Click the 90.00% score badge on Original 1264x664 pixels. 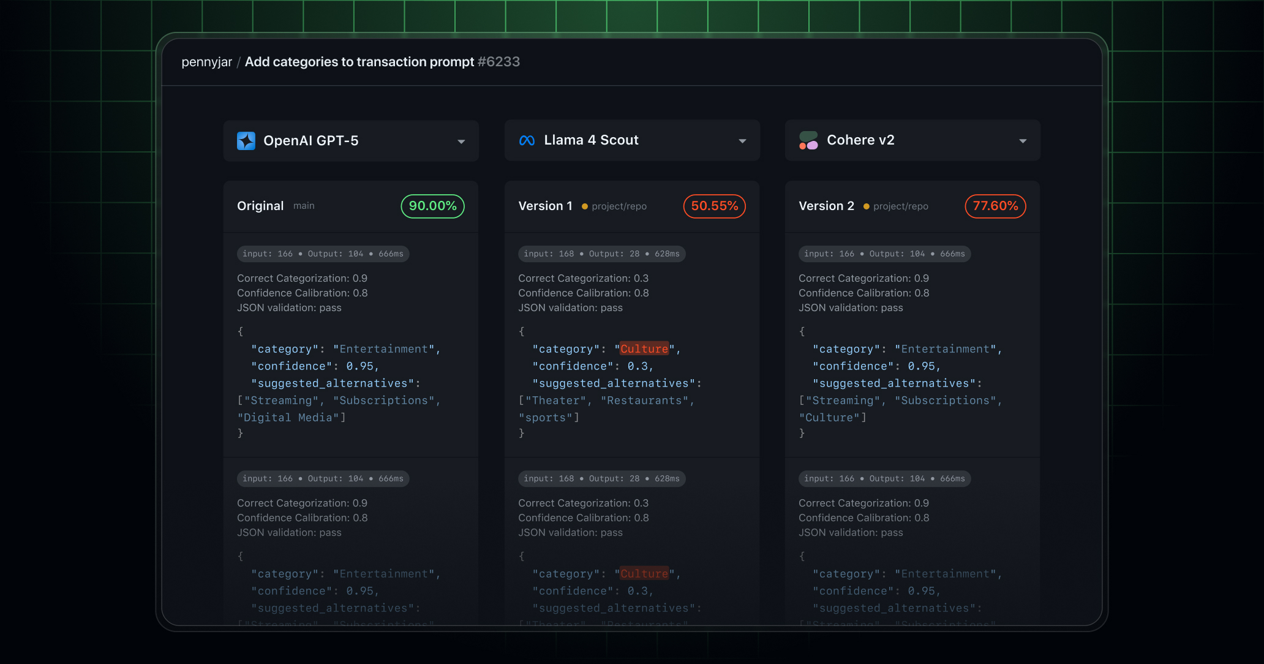tap(432, 206)
